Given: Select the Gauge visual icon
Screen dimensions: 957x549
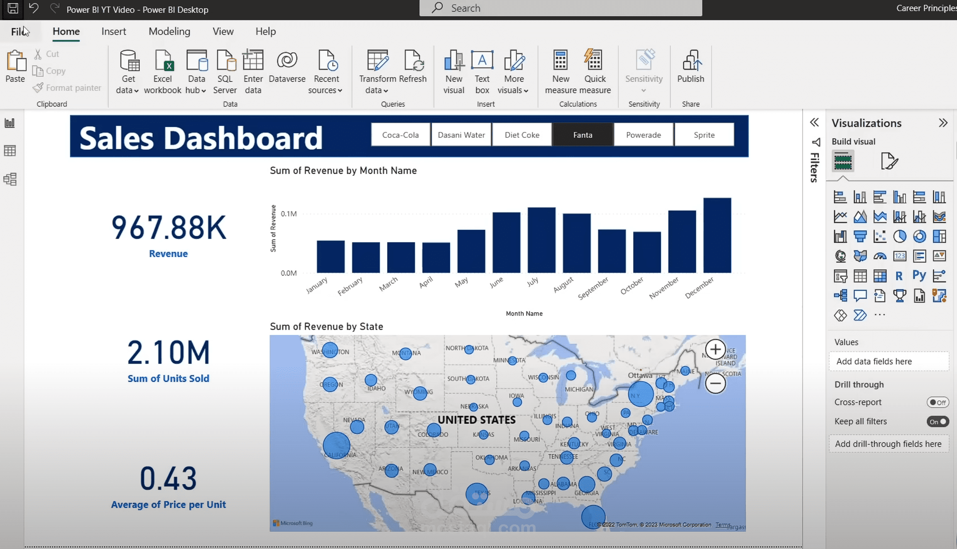Looking at the screenshot, I should pos(880,256).
